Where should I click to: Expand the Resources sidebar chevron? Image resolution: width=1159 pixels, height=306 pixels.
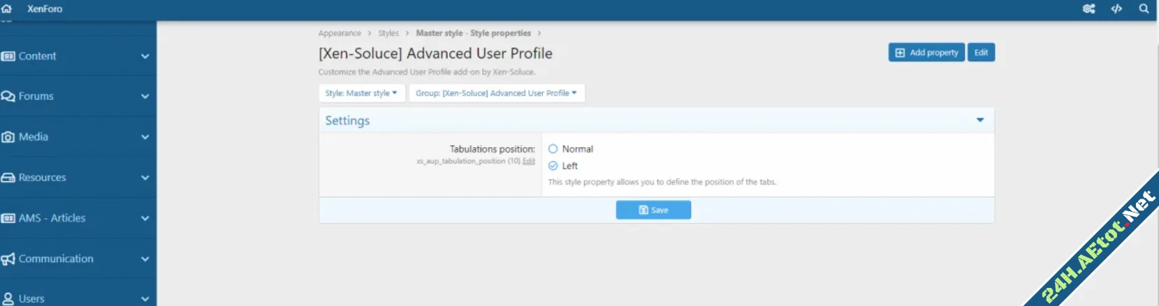tap(145, 178)
